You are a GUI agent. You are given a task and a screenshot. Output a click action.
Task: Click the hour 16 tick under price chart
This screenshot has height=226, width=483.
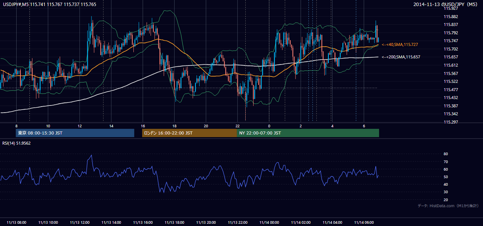tap(143, 126)
